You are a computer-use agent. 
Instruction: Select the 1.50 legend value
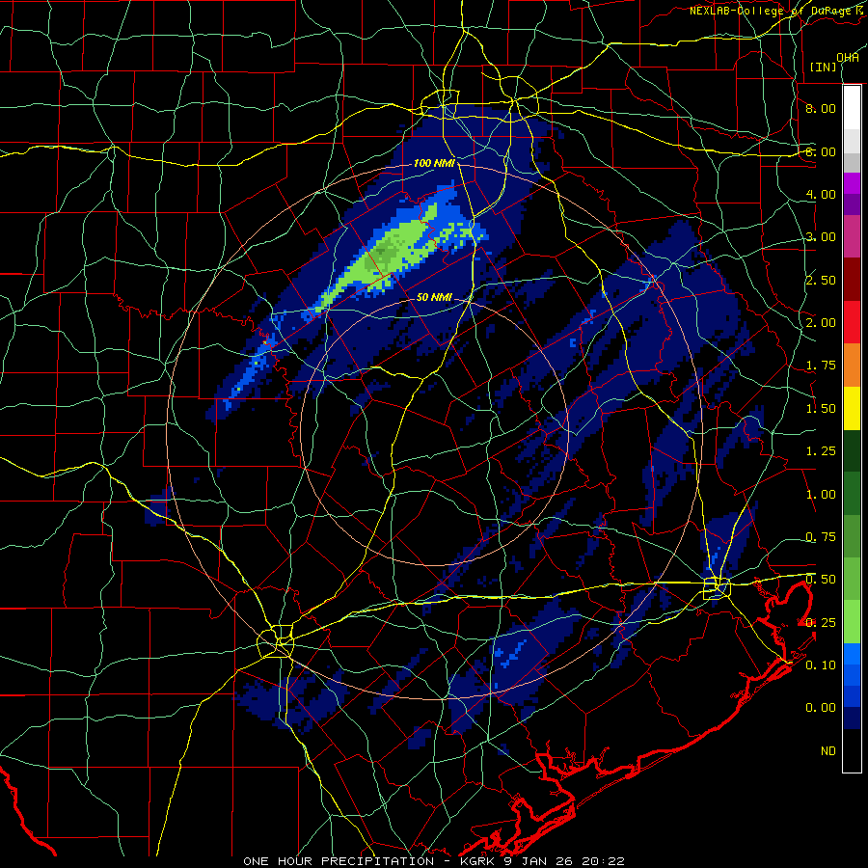[821, 409]
